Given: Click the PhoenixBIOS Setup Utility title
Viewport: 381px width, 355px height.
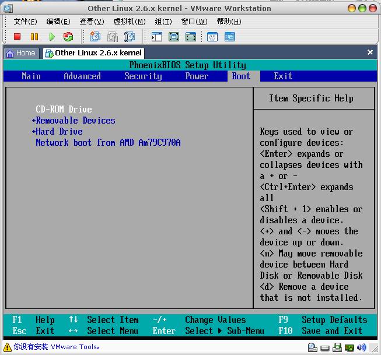Looking at the screenshot, I should click(x=188, y=65).
